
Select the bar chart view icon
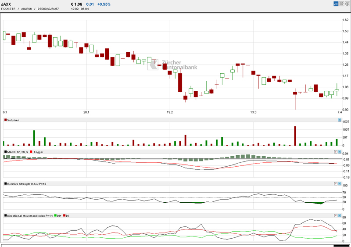pyautogui.click(x=336, y=4)
